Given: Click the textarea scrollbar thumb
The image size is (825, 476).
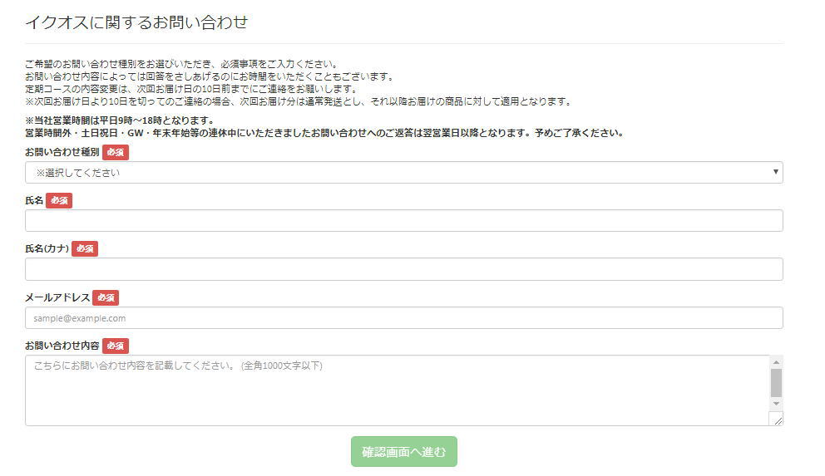Looking at the screenshot, I should point(776,383).
